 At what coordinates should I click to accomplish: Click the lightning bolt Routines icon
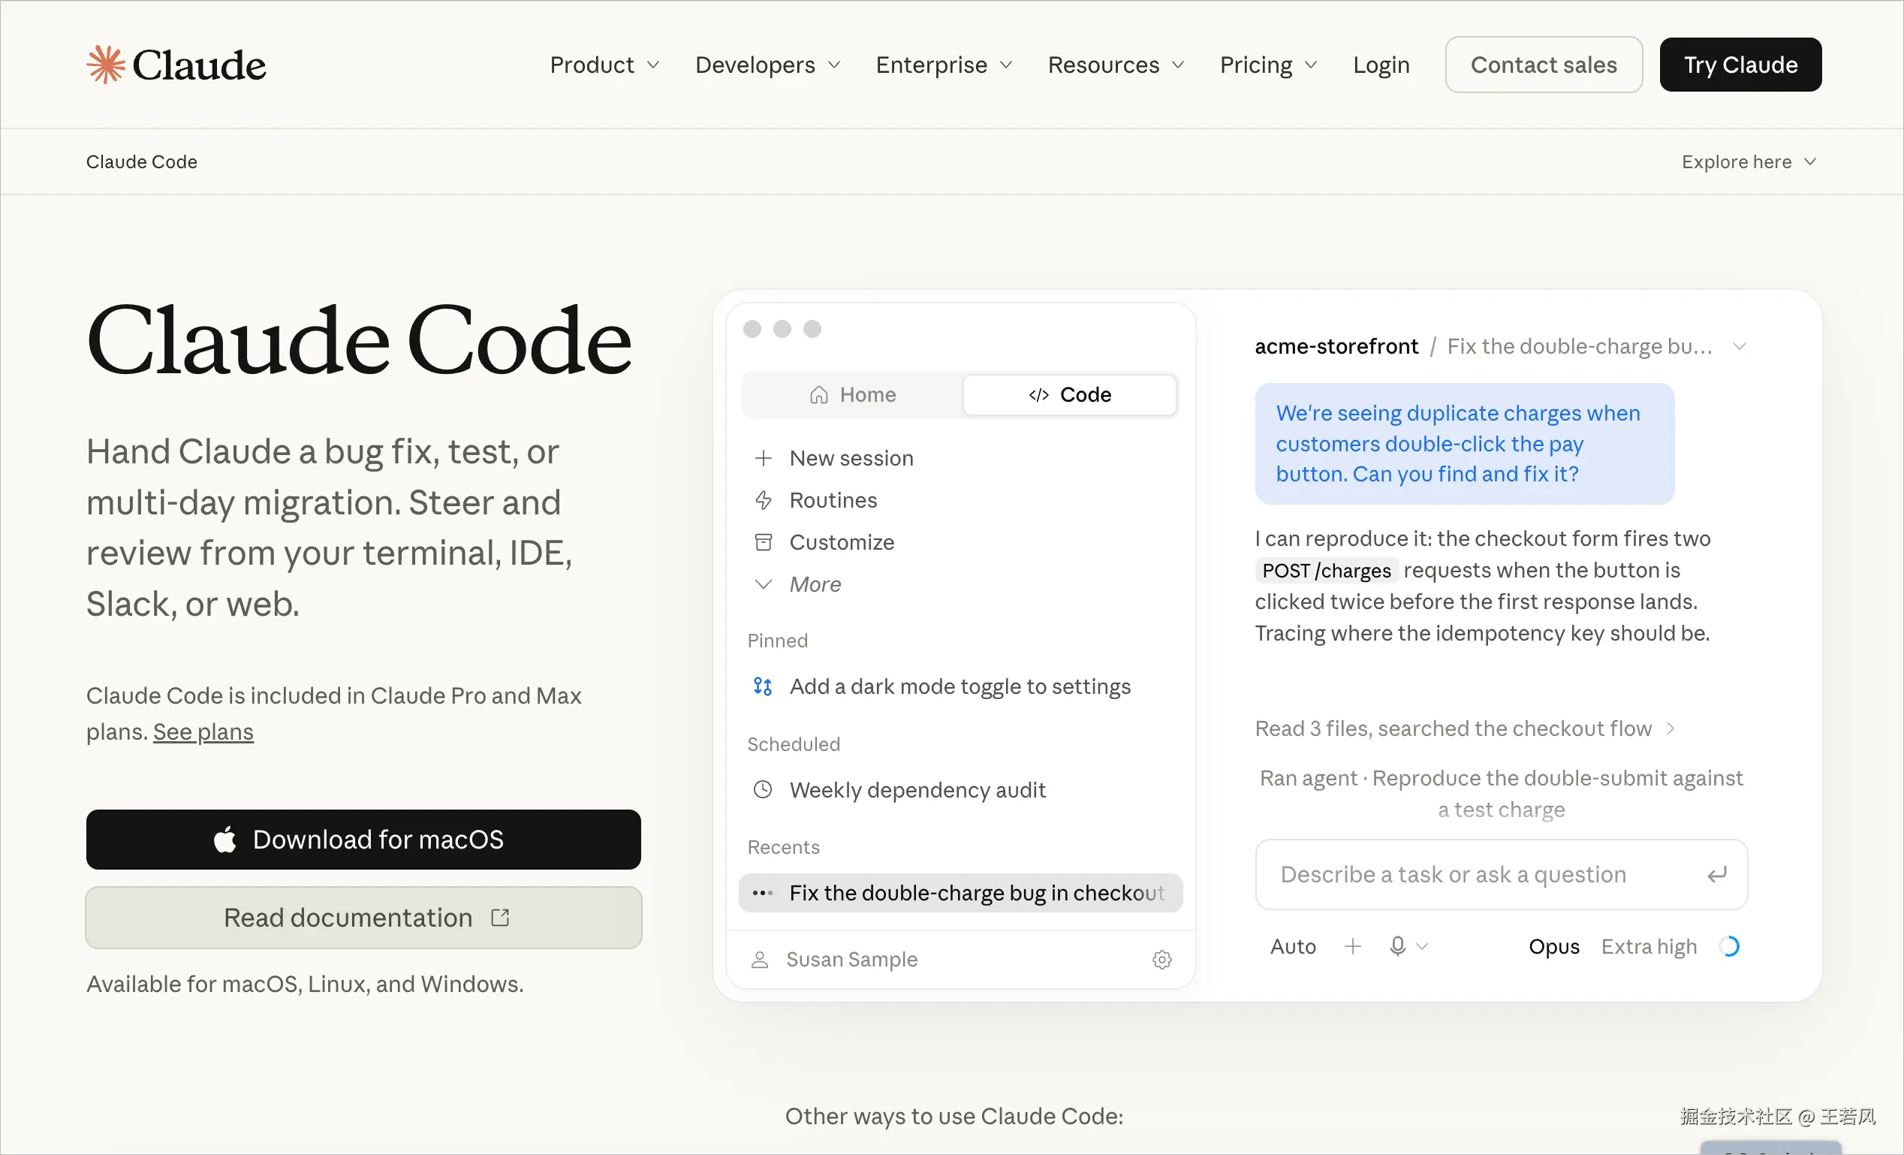tap(763, 500)
